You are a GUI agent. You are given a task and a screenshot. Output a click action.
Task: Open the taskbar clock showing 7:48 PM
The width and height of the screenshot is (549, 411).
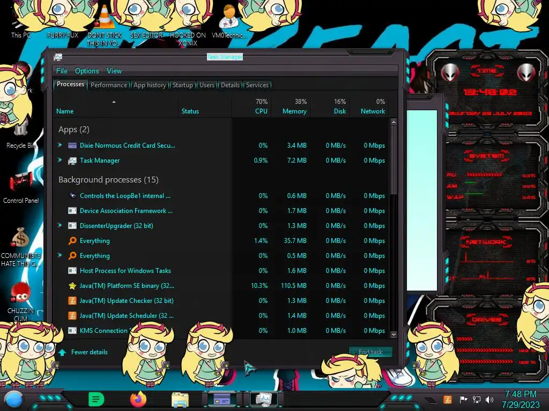pos(521,399)
